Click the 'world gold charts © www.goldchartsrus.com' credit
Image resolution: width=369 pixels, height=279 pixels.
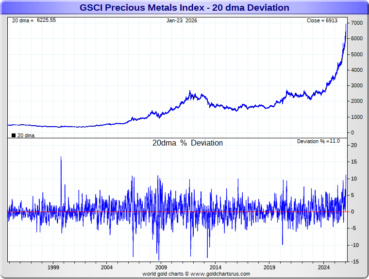196,274
